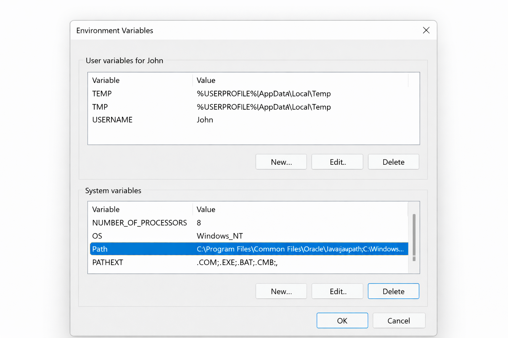Click the Value column header in user variables
Image resolution: width=508 pixels, height=338 pixels.
(x=206, y=80)
